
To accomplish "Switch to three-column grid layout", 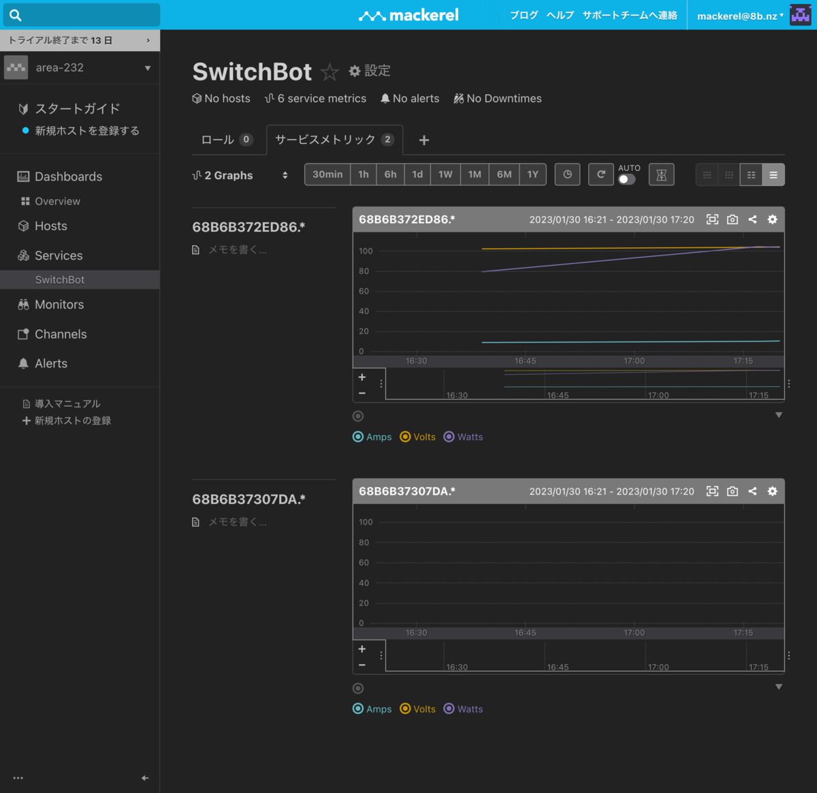I will pyautogui.click(x=729, y=175).
